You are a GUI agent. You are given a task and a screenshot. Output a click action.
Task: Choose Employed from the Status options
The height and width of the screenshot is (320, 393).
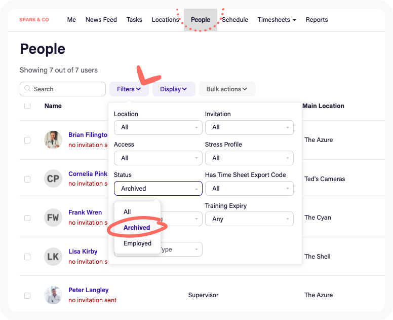(137, 243)
